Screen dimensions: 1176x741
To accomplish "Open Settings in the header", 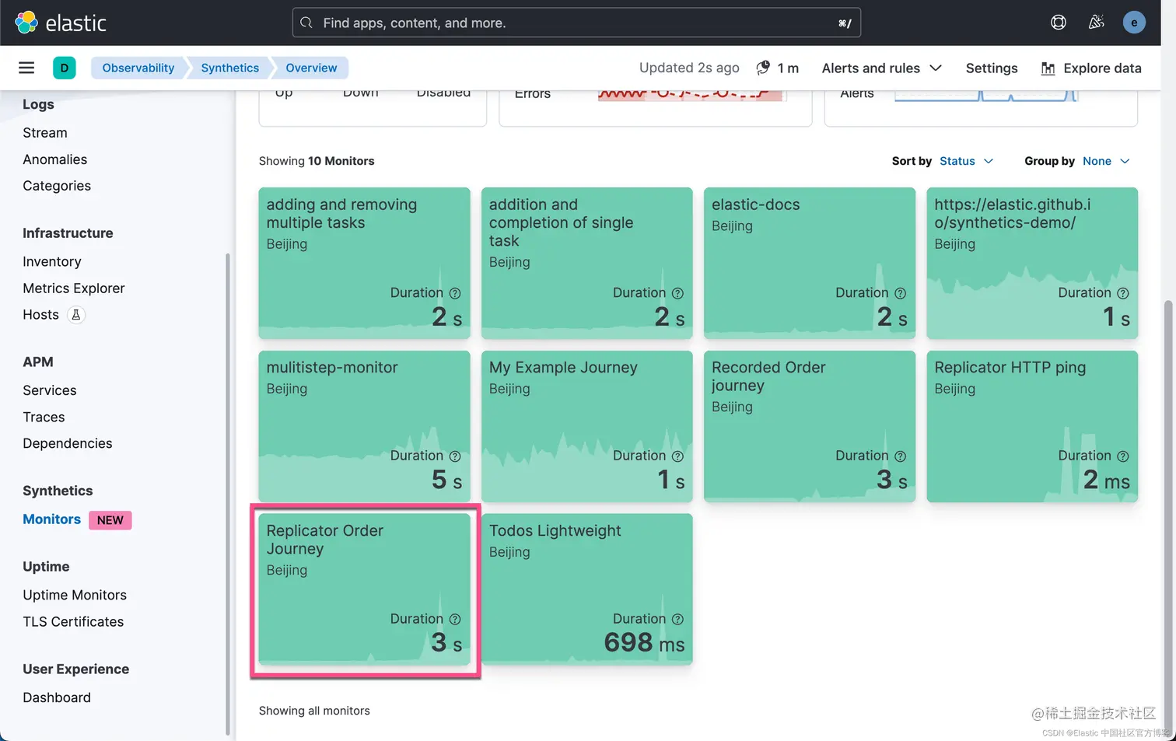I will tap(992, 68).
